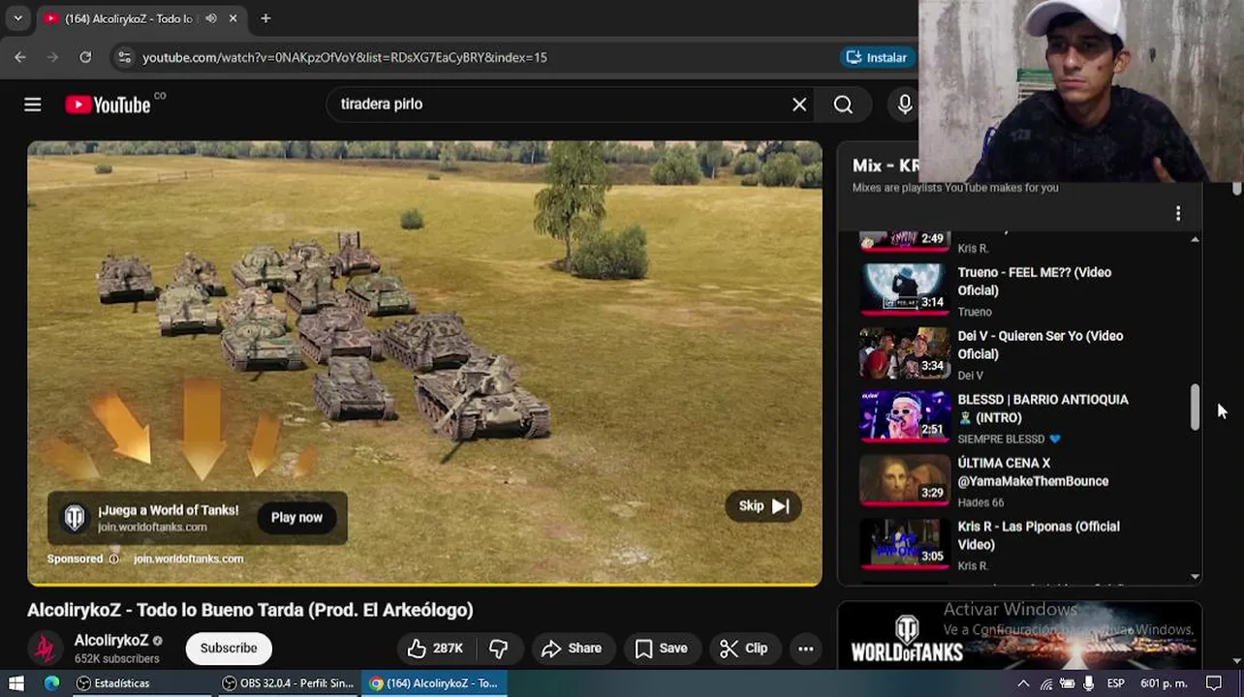This screenshot has height=697, width=1244.
Task: Open Windows notification center
Action: click(x=1214, y=683)
